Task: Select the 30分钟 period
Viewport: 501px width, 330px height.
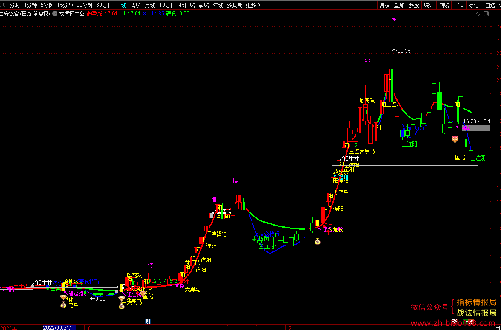Action: [85, 5]
